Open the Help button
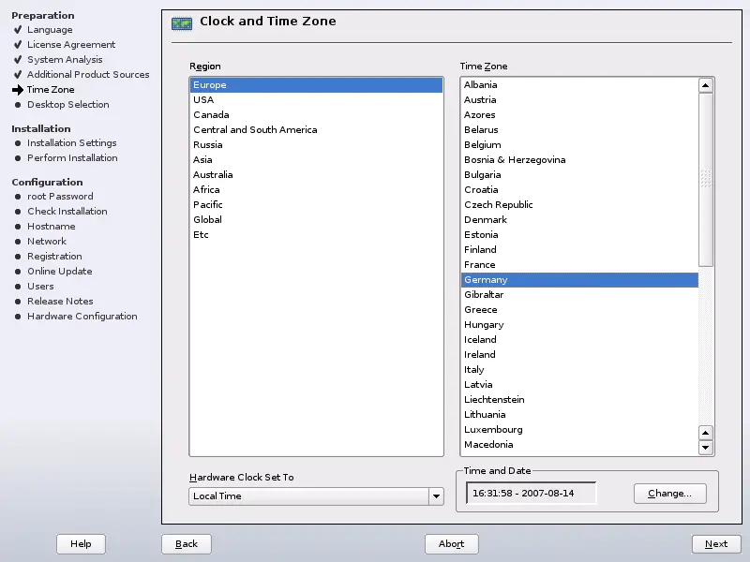Image resolution: width=750 pixels, height=562 pixels. 81,544
